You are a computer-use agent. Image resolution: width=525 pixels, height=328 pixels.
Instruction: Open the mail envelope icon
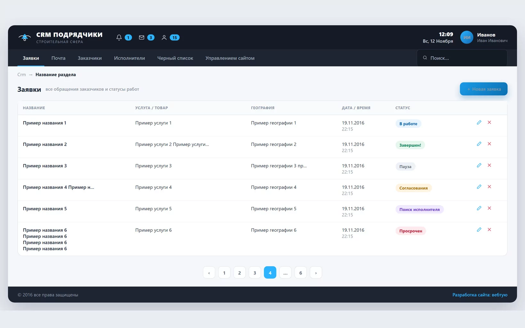click(141, 37)
